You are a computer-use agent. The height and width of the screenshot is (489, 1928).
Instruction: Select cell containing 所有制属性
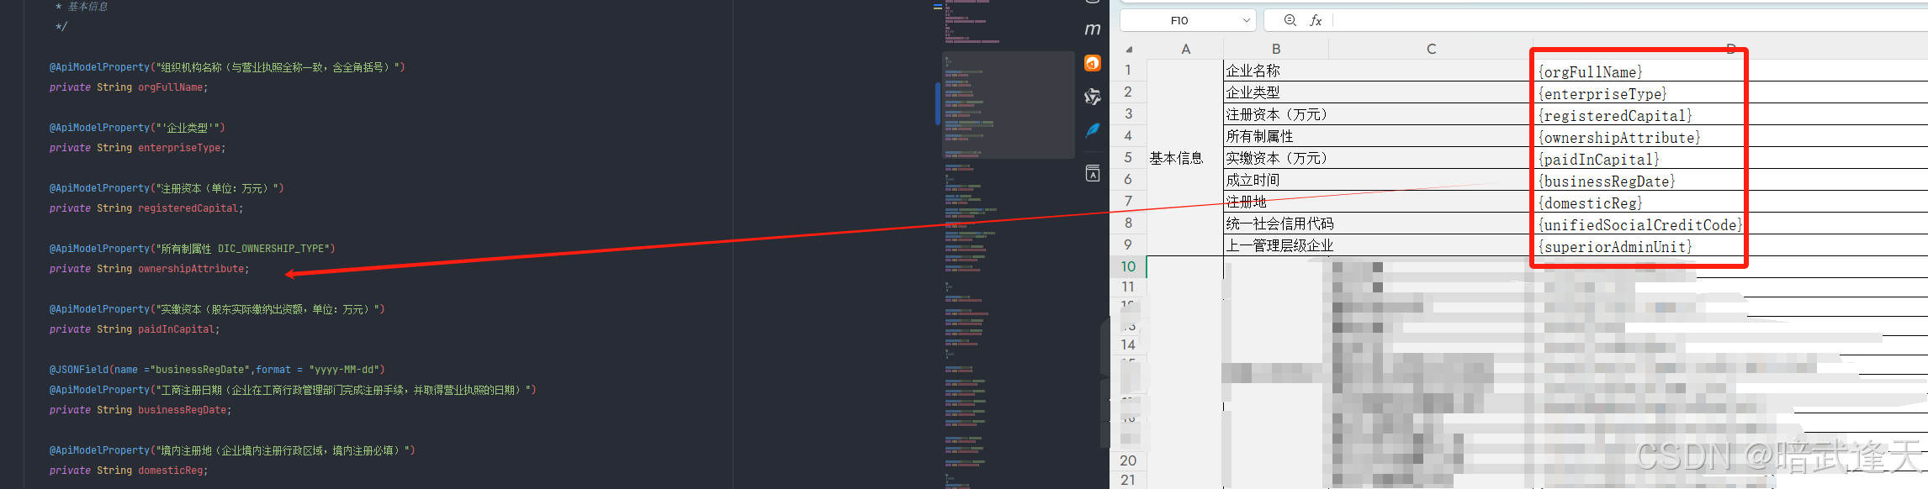pos(1378,136)
